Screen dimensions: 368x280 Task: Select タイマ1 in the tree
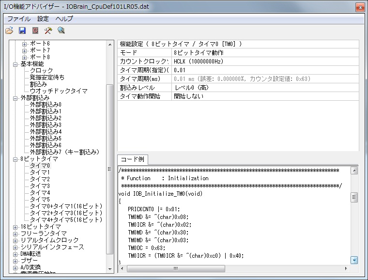(x=40, y=172)
